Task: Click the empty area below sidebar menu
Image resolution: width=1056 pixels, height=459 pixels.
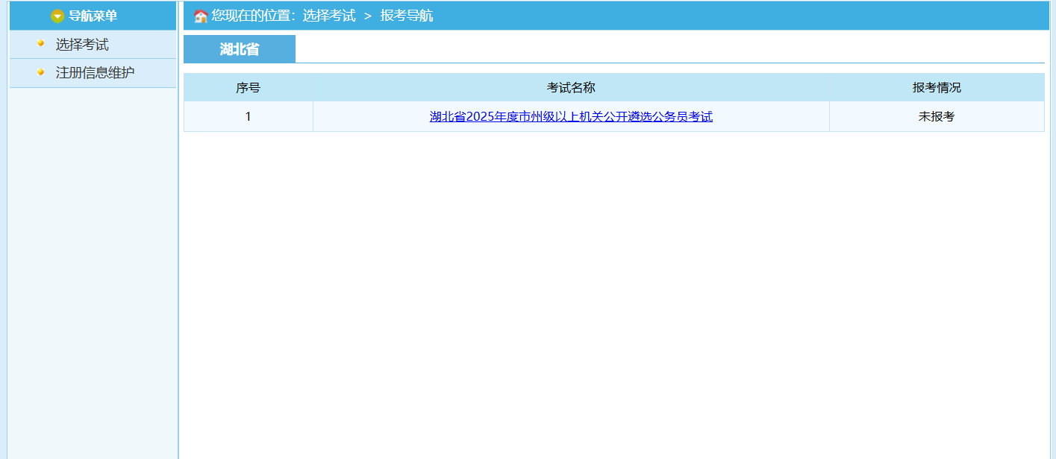Action: tap(93, 268)
